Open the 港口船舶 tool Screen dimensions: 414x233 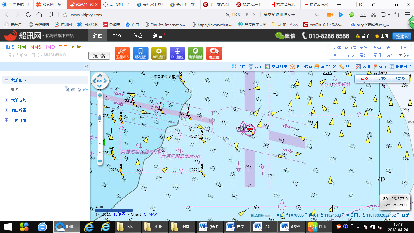click(276, 66)
